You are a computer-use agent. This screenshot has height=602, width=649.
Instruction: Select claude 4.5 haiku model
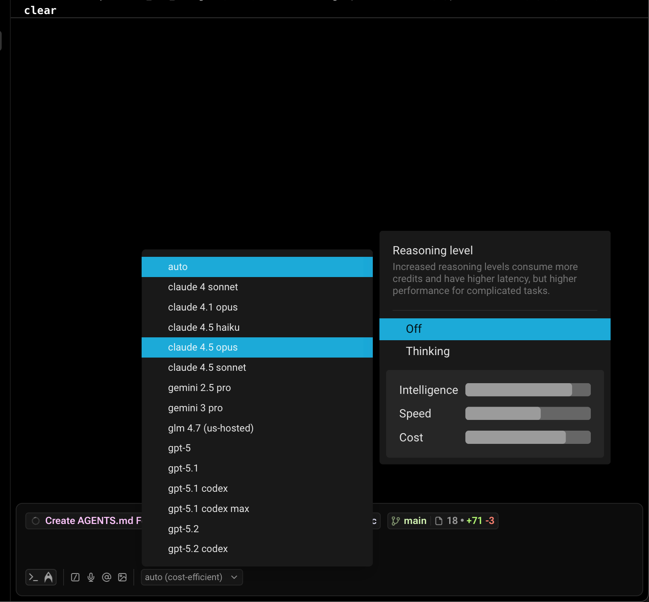(257, 327)
